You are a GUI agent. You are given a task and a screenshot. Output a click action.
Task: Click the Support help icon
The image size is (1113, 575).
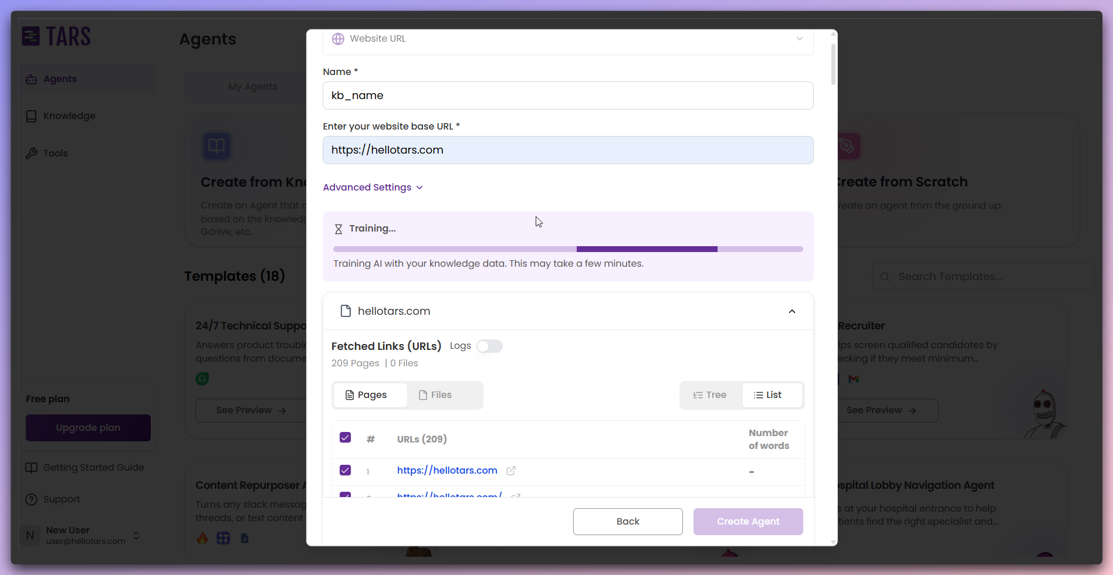pos(31,499)
